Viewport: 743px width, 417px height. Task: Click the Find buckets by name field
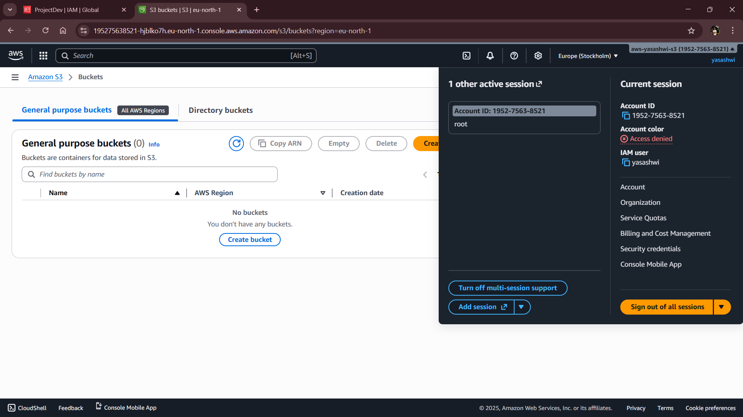pos(149,174)
